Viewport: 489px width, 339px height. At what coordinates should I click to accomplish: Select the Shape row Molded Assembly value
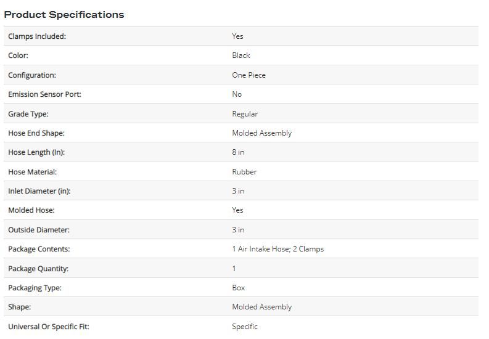261,307
